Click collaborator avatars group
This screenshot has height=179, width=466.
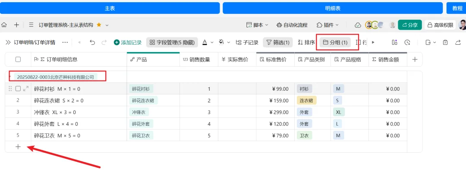[375, 25]
